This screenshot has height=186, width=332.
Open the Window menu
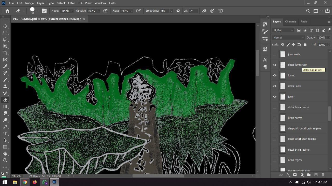click(x=100, y=3)
